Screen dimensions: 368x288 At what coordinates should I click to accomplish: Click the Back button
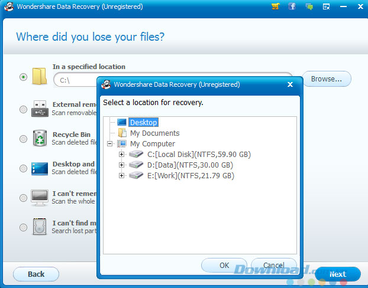tap(36, 274)
